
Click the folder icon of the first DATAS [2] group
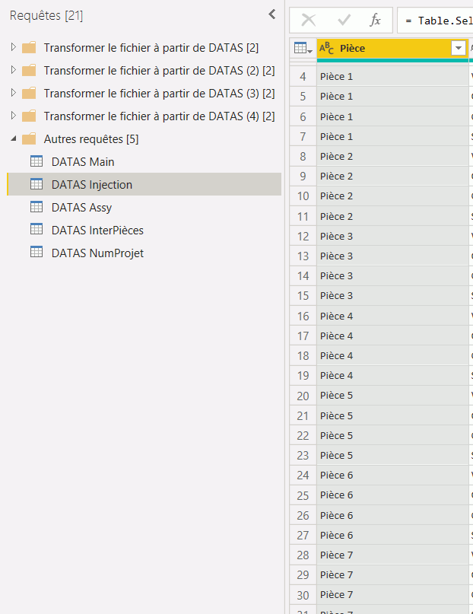tap(29, 47)
